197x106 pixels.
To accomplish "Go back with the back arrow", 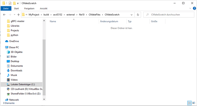I will [x=4, y=15].
